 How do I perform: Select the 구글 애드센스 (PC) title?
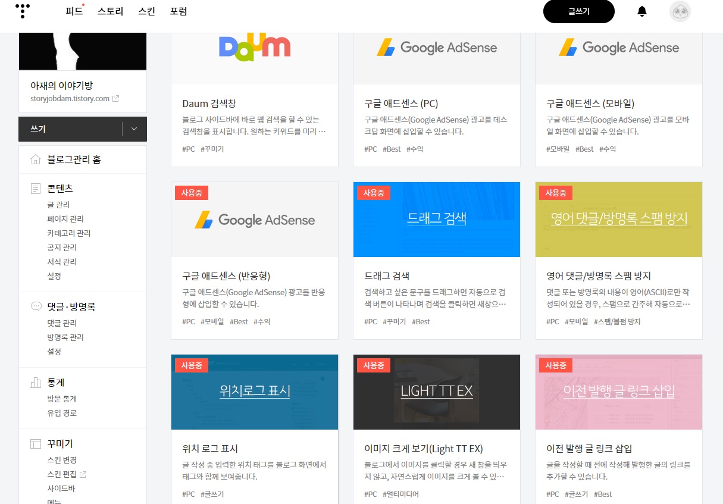[401, 104]
